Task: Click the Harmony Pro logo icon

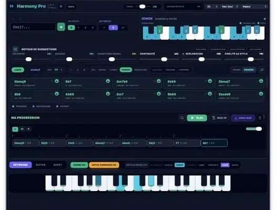Action: tap(12, 6)
